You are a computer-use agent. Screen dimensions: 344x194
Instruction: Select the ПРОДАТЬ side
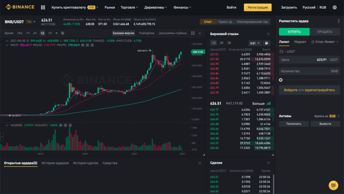tap(325, 32)
